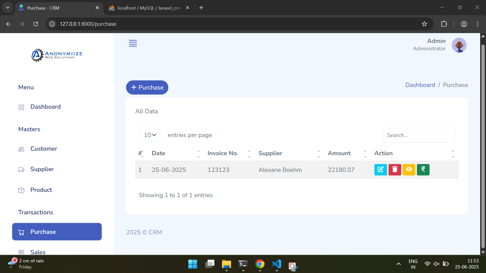486x273 pixels.
Task: Open Task View on the taskbar
Action: [210, 264]
